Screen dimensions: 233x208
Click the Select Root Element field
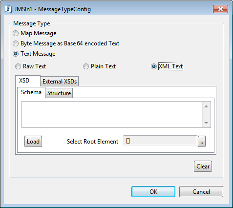coord(160,141)
